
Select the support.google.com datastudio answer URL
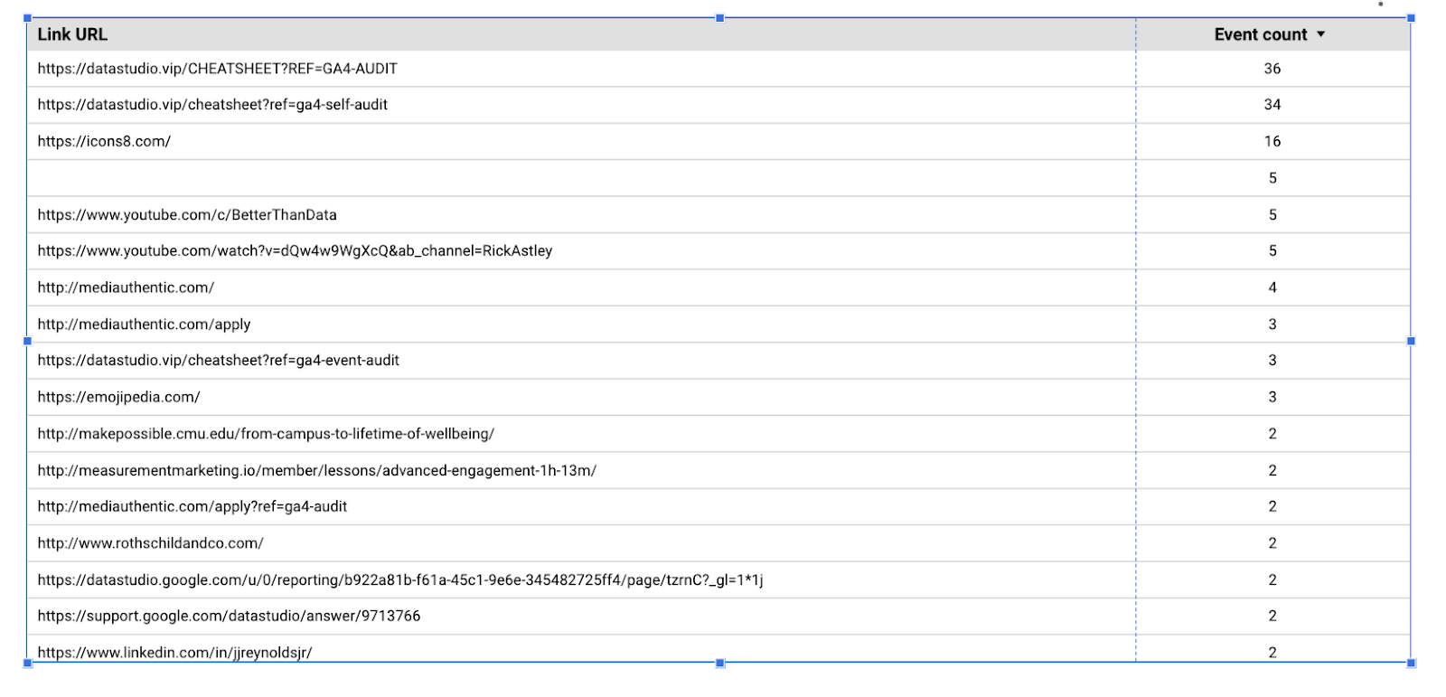[x=229, y=617]
